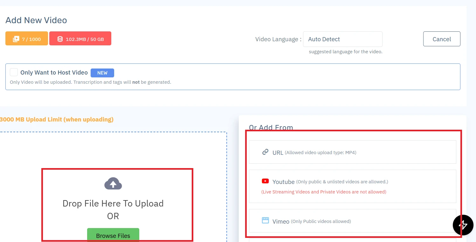Click the chain link icon beside URL
The width and height of the screenshot is (476, 242).
click(265, 152)
